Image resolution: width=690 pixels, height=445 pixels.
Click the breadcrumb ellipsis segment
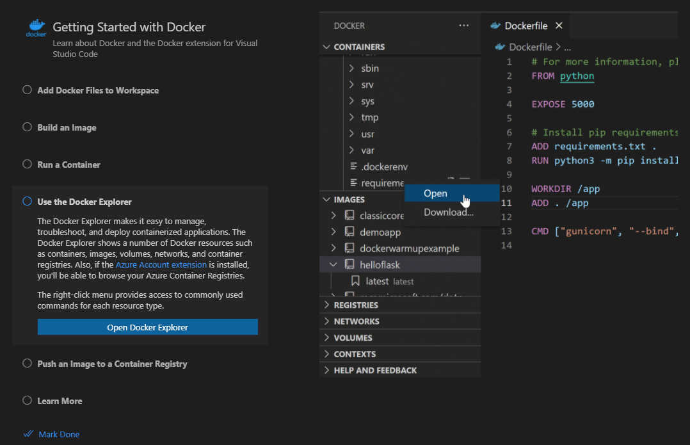568,47
